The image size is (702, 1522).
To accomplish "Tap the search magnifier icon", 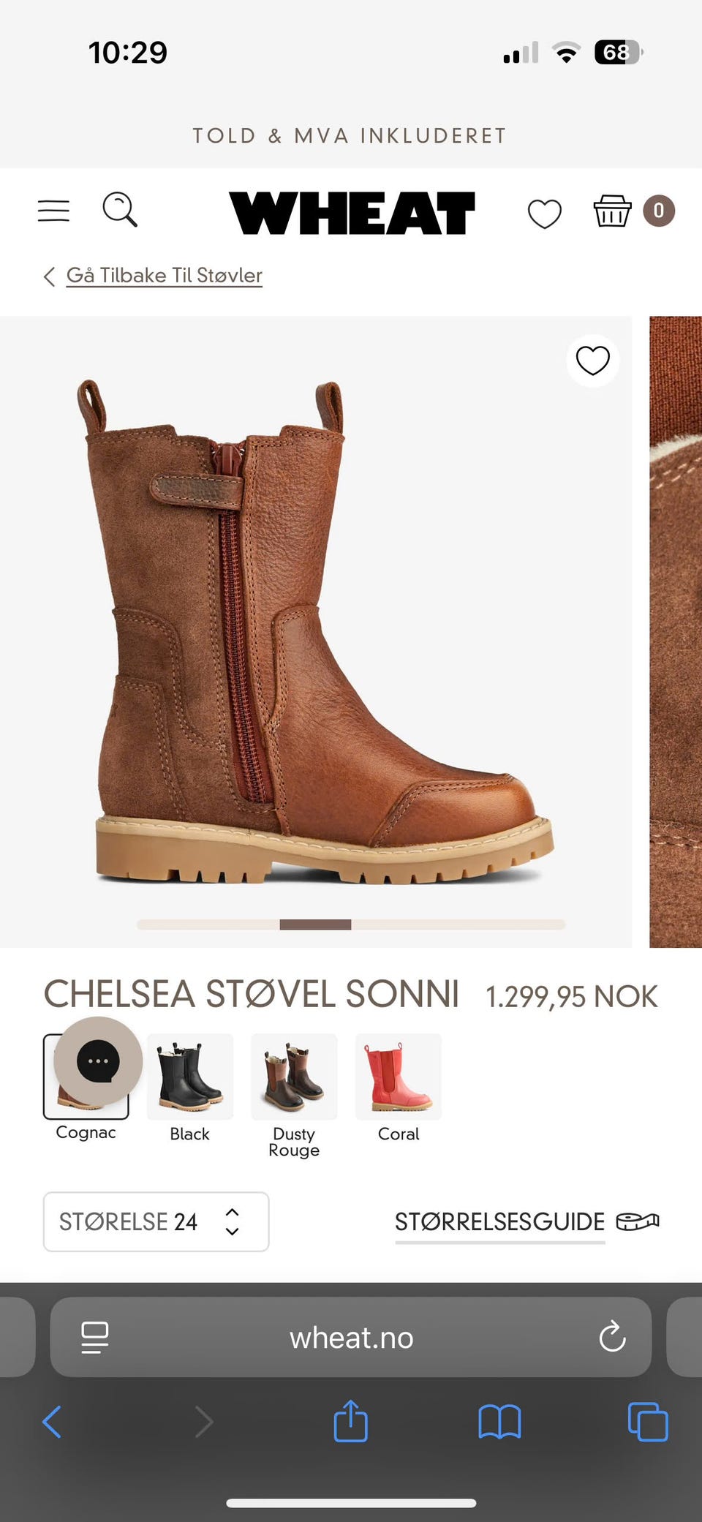I will (120, 210).
